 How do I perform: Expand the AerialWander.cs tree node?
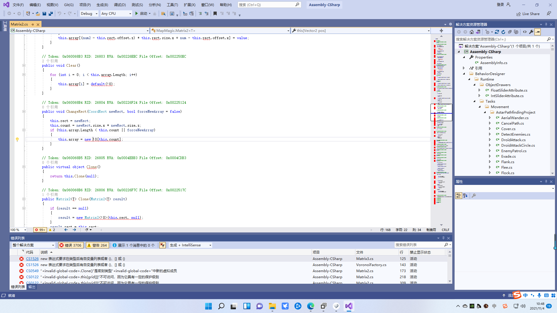[490, 118]
